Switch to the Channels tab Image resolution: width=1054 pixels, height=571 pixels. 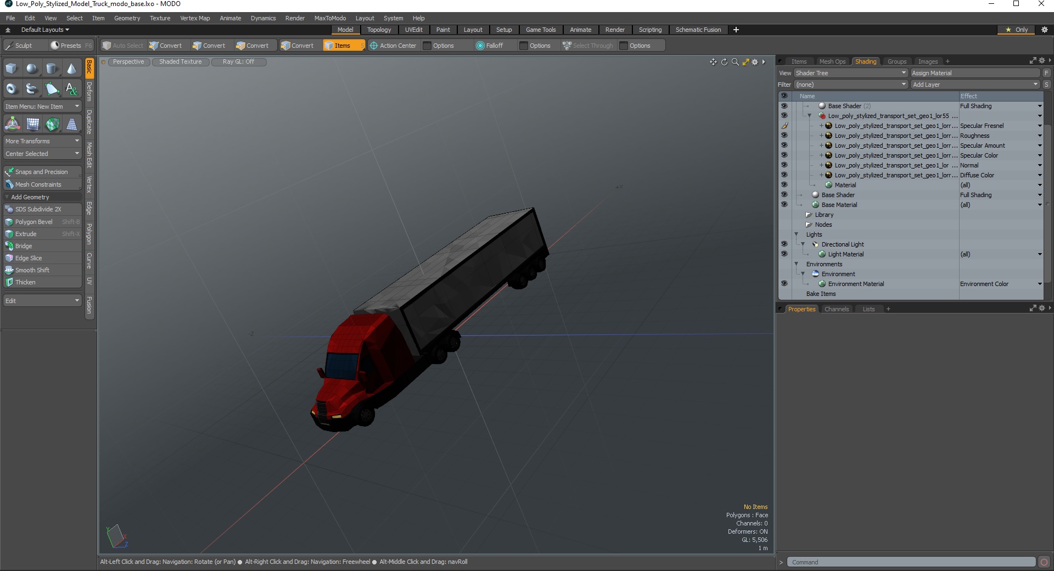(x=837, y=309)
